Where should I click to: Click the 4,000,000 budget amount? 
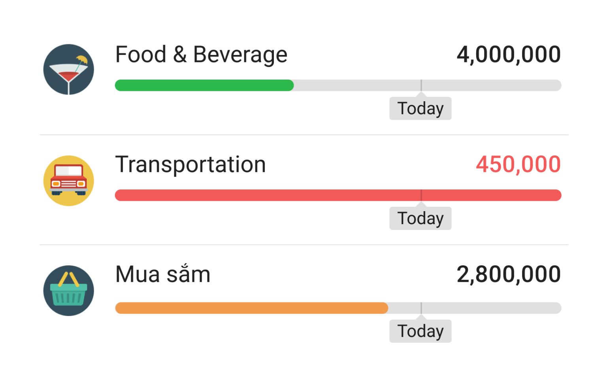pyautogui.click(x=509, y=55)
